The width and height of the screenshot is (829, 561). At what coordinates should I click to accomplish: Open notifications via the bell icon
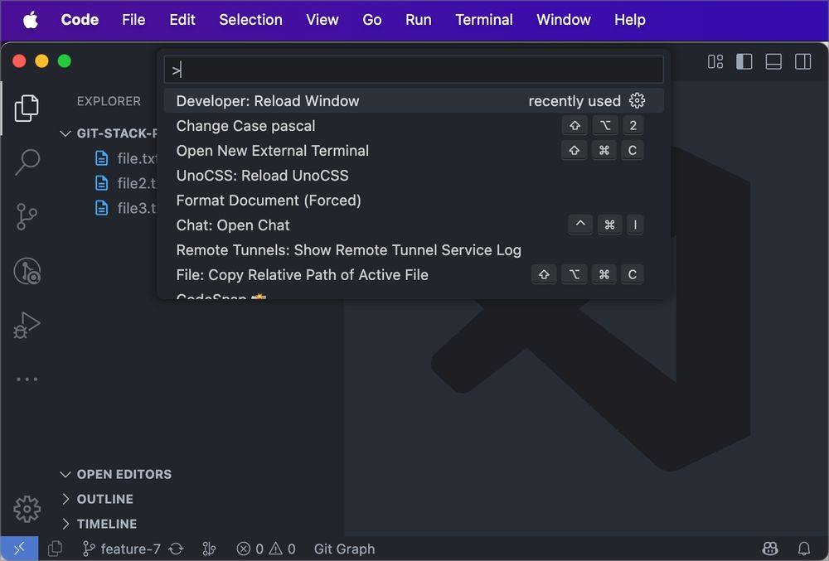pos(804,549)
